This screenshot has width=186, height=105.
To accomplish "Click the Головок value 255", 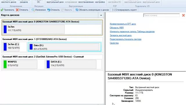I will coord(137,98).
